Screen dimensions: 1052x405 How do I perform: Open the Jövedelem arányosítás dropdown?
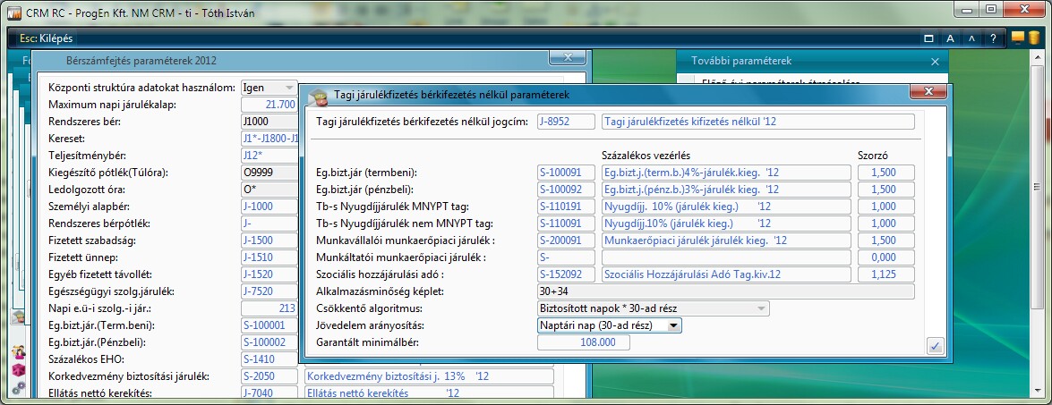610,325
